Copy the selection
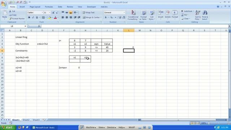The width and height of the screenshot is (231, 130). click(13, 15)
